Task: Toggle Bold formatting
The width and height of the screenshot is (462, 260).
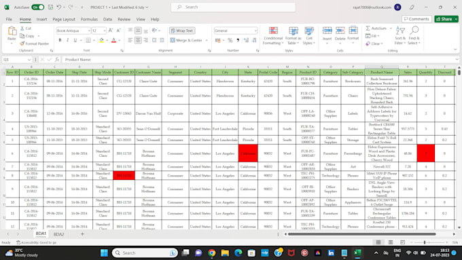Action: click(60, 40)
